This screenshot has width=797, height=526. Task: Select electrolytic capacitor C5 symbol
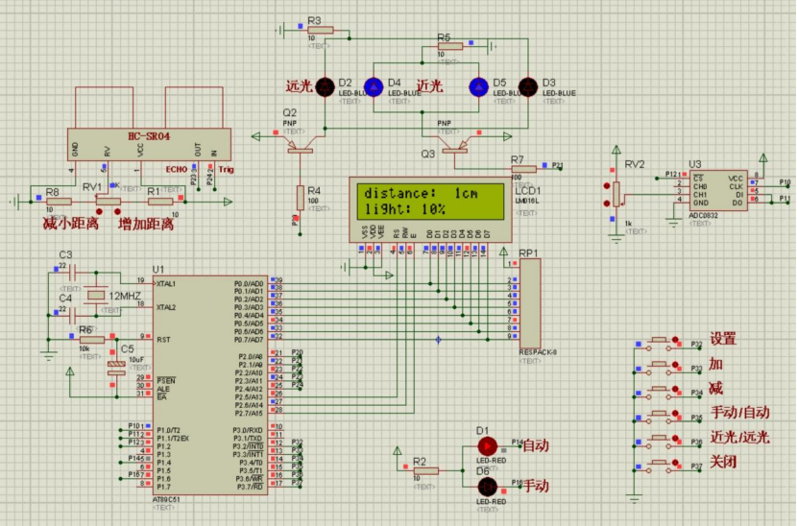click(x=116, y=368)
